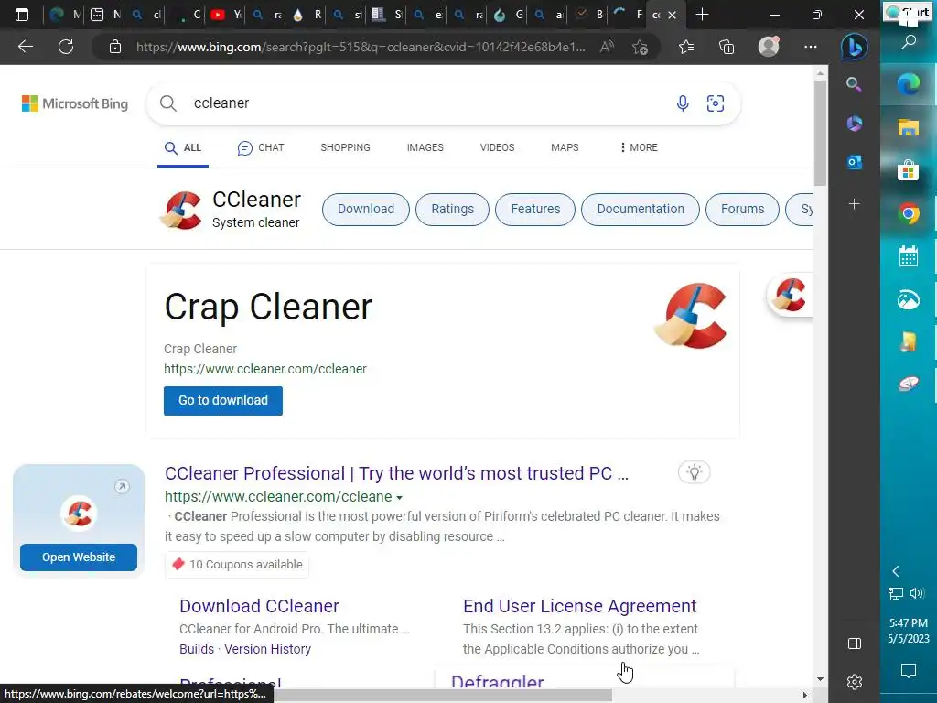This screenshot has height=703, width=937.
Task: Switch to the CHAT tab
Action: point(261,147)
